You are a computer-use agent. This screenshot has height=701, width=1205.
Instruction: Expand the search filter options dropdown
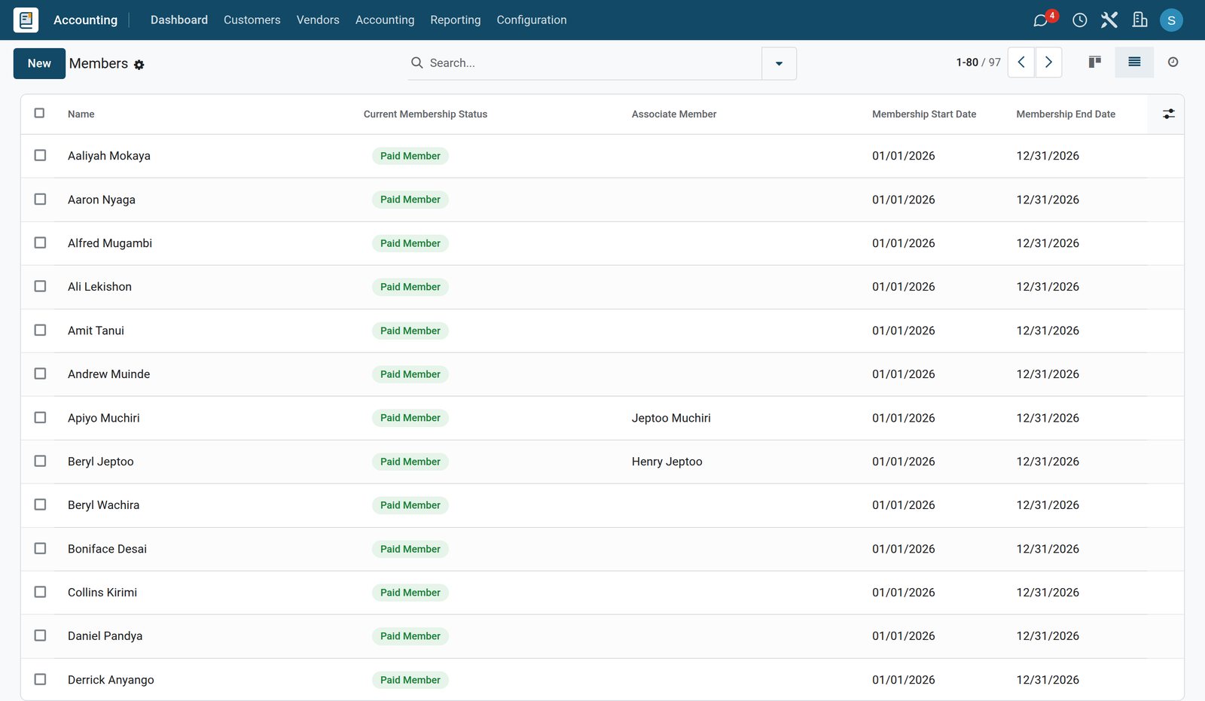point(779,63)
